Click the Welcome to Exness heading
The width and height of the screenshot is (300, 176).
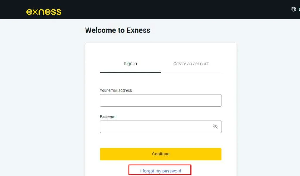(117, 30)
